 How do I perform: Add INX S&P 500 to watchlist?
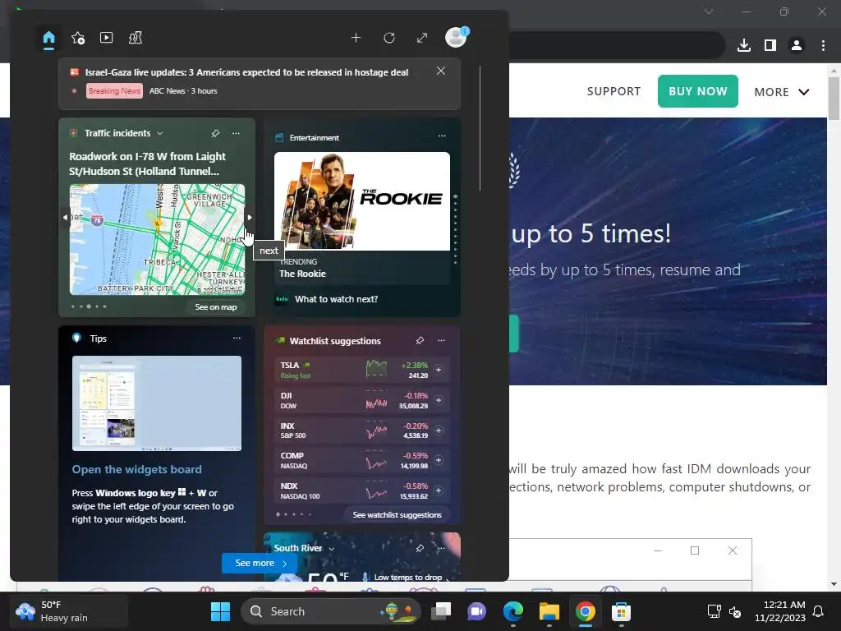coord(439,431)
